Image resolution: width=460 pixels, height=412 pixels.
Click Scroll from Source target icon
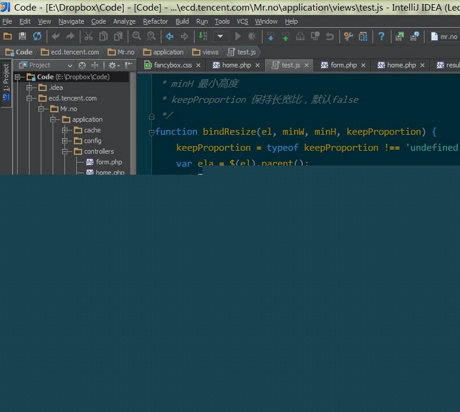point(82,66)
